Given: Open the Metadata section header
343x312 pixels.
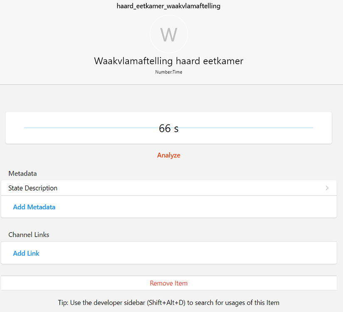Looking at the screenshot, I should pyautogui.click(x=22, y=173).
